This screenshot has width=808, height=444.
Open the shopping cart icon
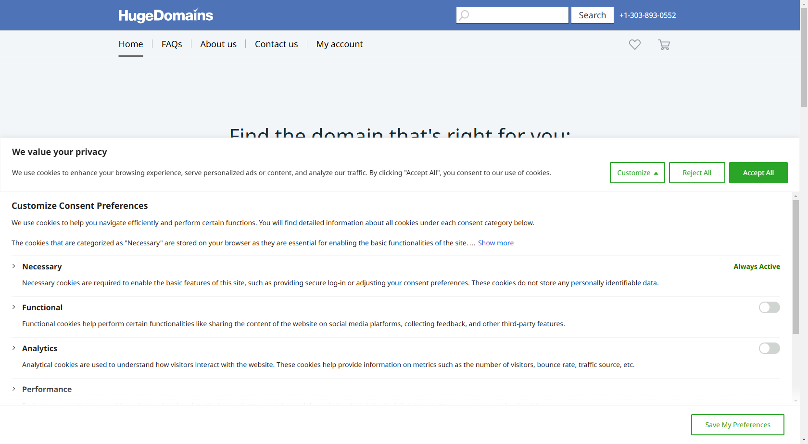pyautogui.click(x=664, y=45)
